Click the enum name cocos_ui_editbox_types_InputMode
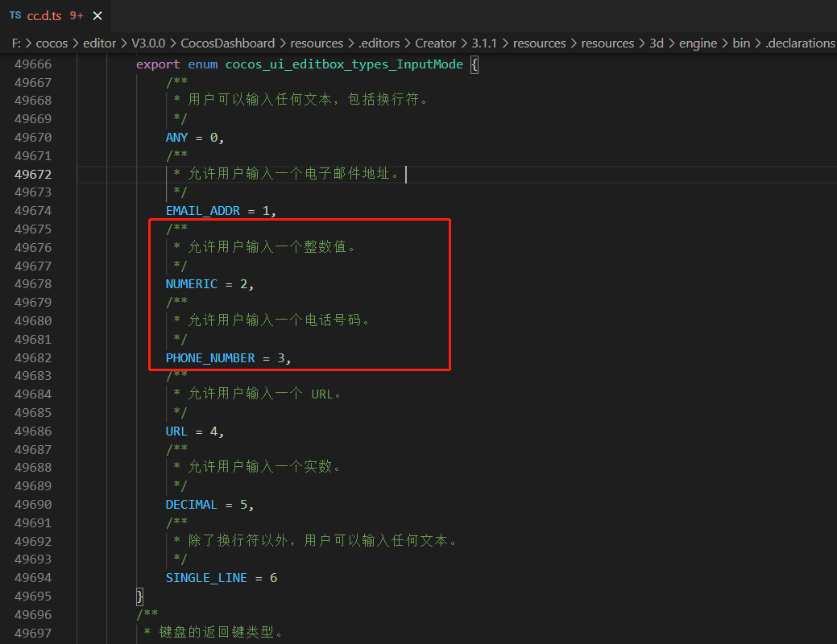The height and width of the screenshot is (644, 837). click(344, 64)
